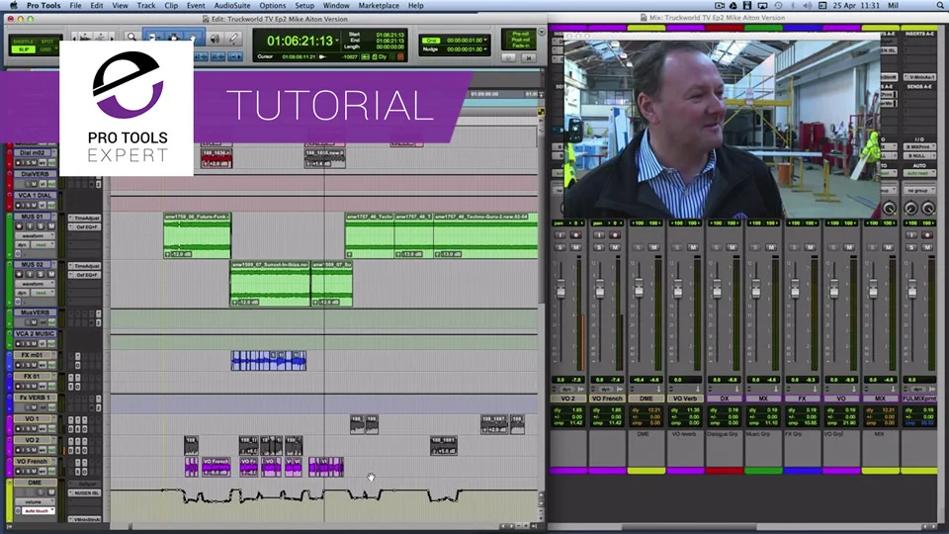Mute the VO 2 channel in the Mixer
Viewport: 949px width, 534px height.
coord(576,247)
